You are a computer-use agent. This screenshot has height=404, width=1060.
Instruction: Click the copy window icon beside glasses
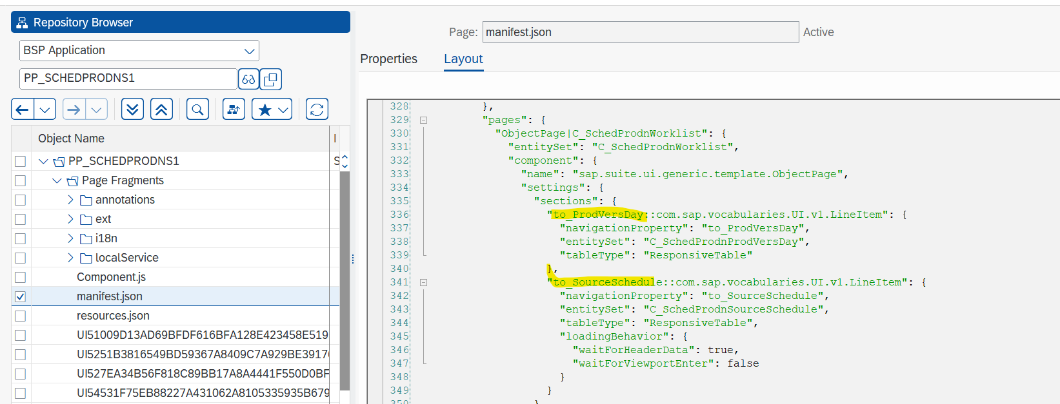pos(271,79)
